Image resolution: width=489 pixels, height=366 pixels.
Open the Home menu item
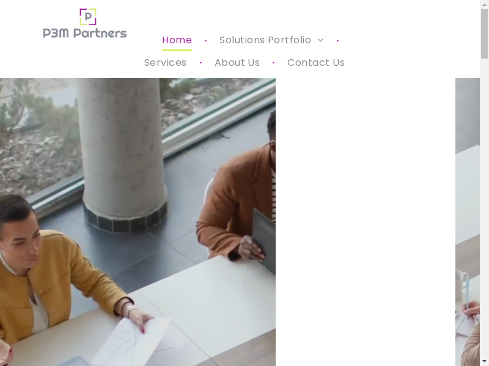click(177, 40)
